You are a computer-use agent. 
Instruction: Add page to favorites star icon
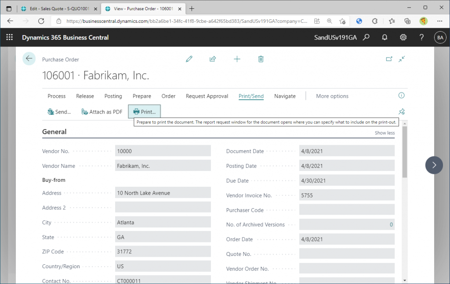point(342,21)
